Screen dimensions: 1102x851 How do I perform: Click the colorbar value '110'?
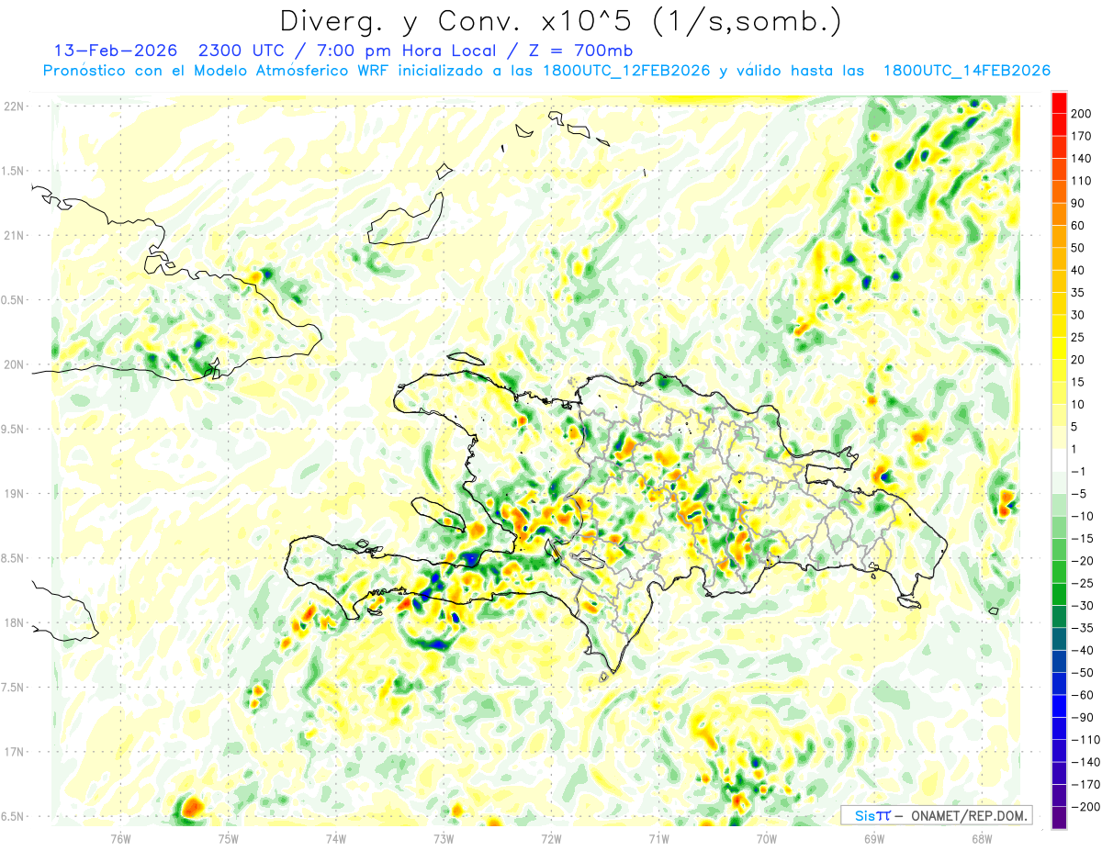(1083, 181)
